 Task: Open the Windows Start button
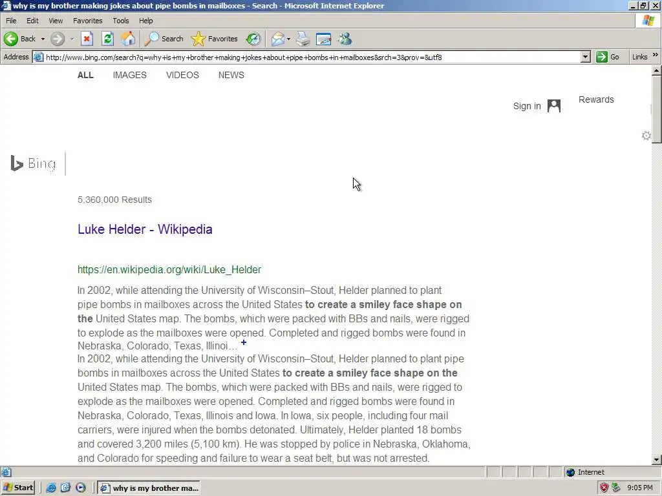17,488
